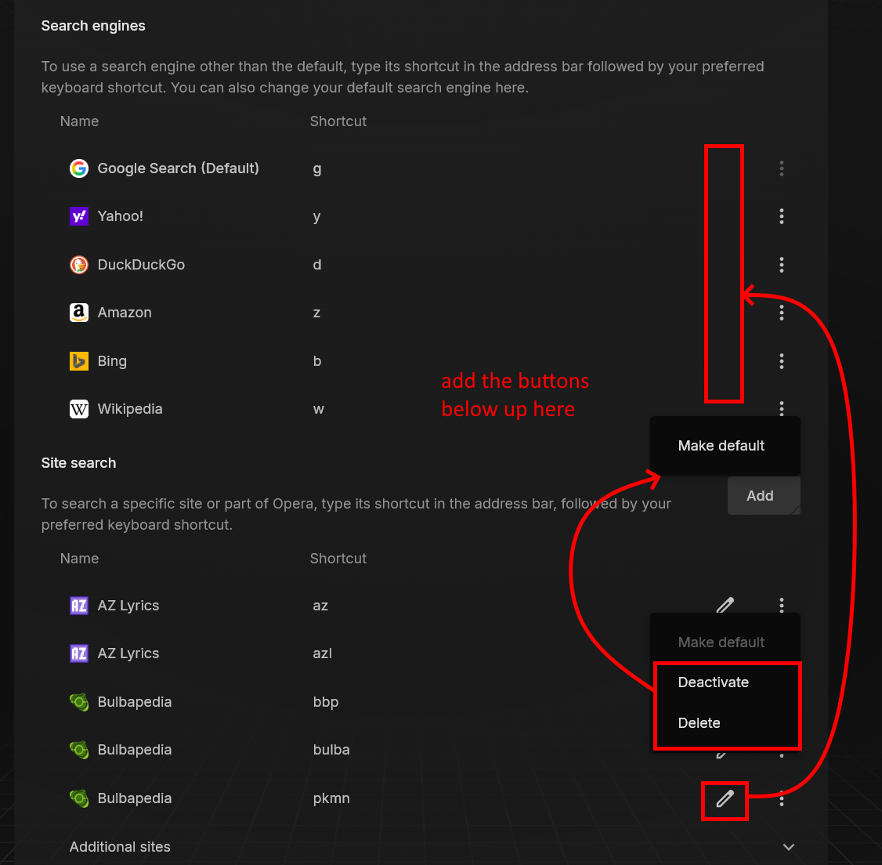Click the Wikipedia icon in the list
The image size is (882, 865).
(x=79, y=409)
